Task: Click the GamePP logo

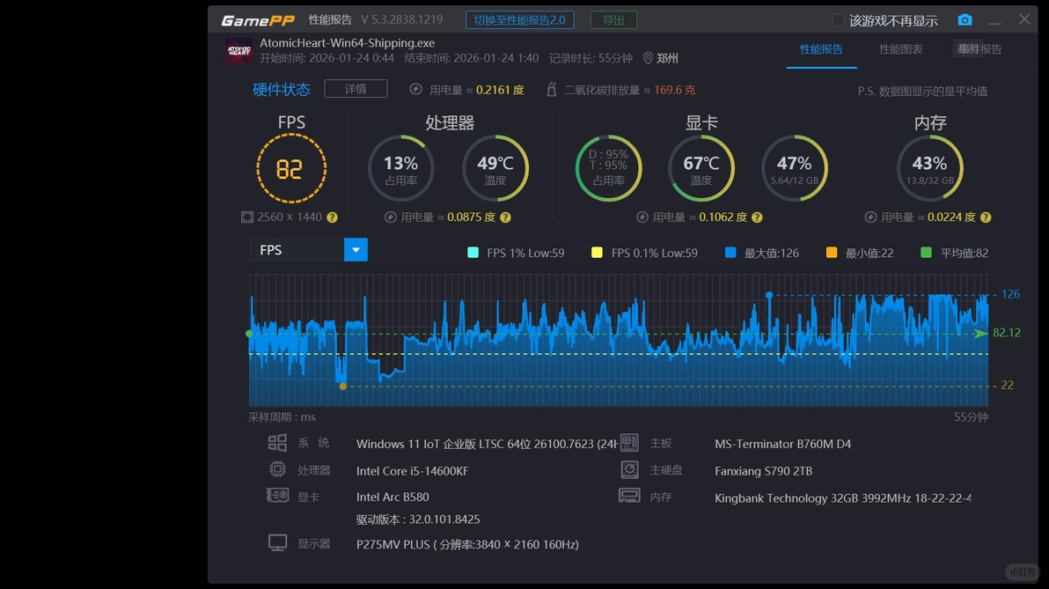Action: pos(258,20)
